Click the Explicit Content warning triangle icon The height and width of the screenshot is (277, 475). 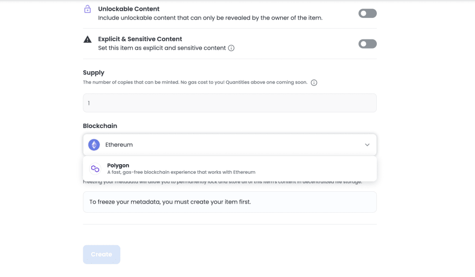point(87,39)
